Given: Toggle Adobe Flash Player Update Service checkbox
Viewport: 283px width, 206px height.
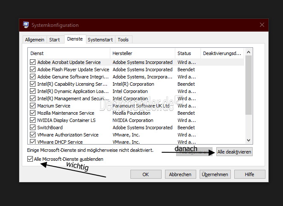Looking at the screenshot, I should tap(32, 70).
